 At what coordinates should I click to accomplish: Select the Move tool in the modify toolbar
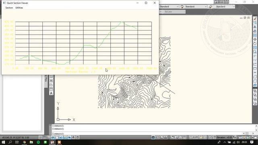click(255, 39)
